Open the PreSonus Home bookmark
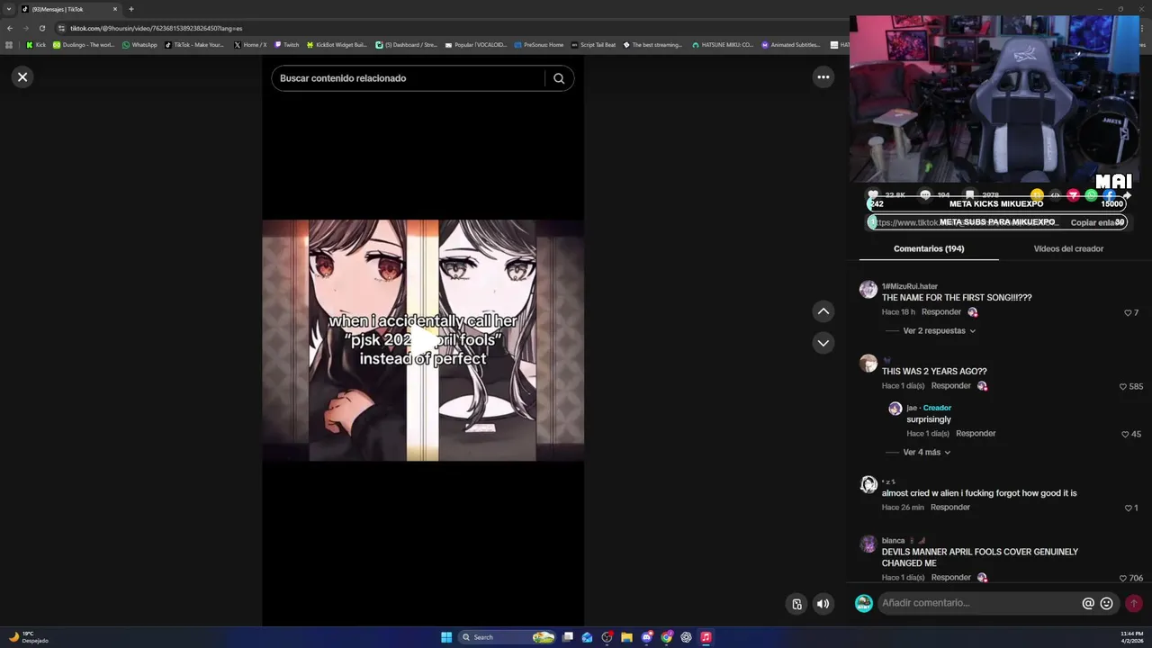Viewport: 1152px width, 648px height. [538, 45]
